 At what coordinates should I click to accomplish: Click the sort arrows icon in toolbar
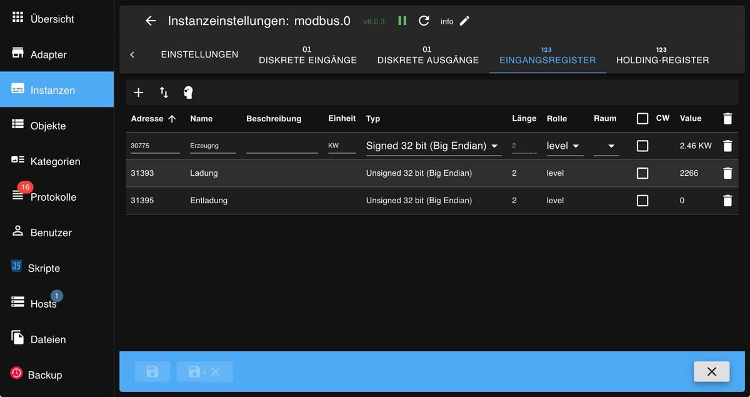pos(164,93)
